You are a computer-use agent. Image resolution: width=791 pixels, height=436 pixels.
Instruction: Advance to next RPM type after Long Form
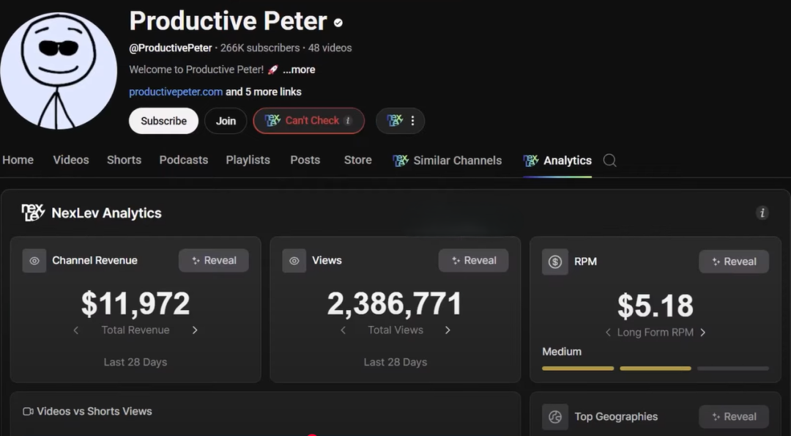pyautogui.click(x=703, y=333)
